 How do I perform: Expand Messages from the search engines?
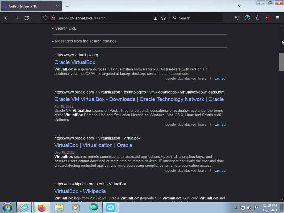click(84, 41)
